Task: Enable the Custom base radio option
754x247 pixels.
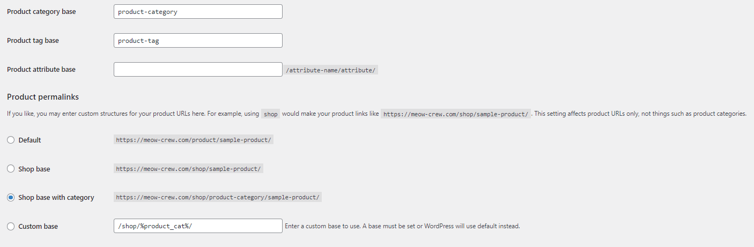Action: 11,227
